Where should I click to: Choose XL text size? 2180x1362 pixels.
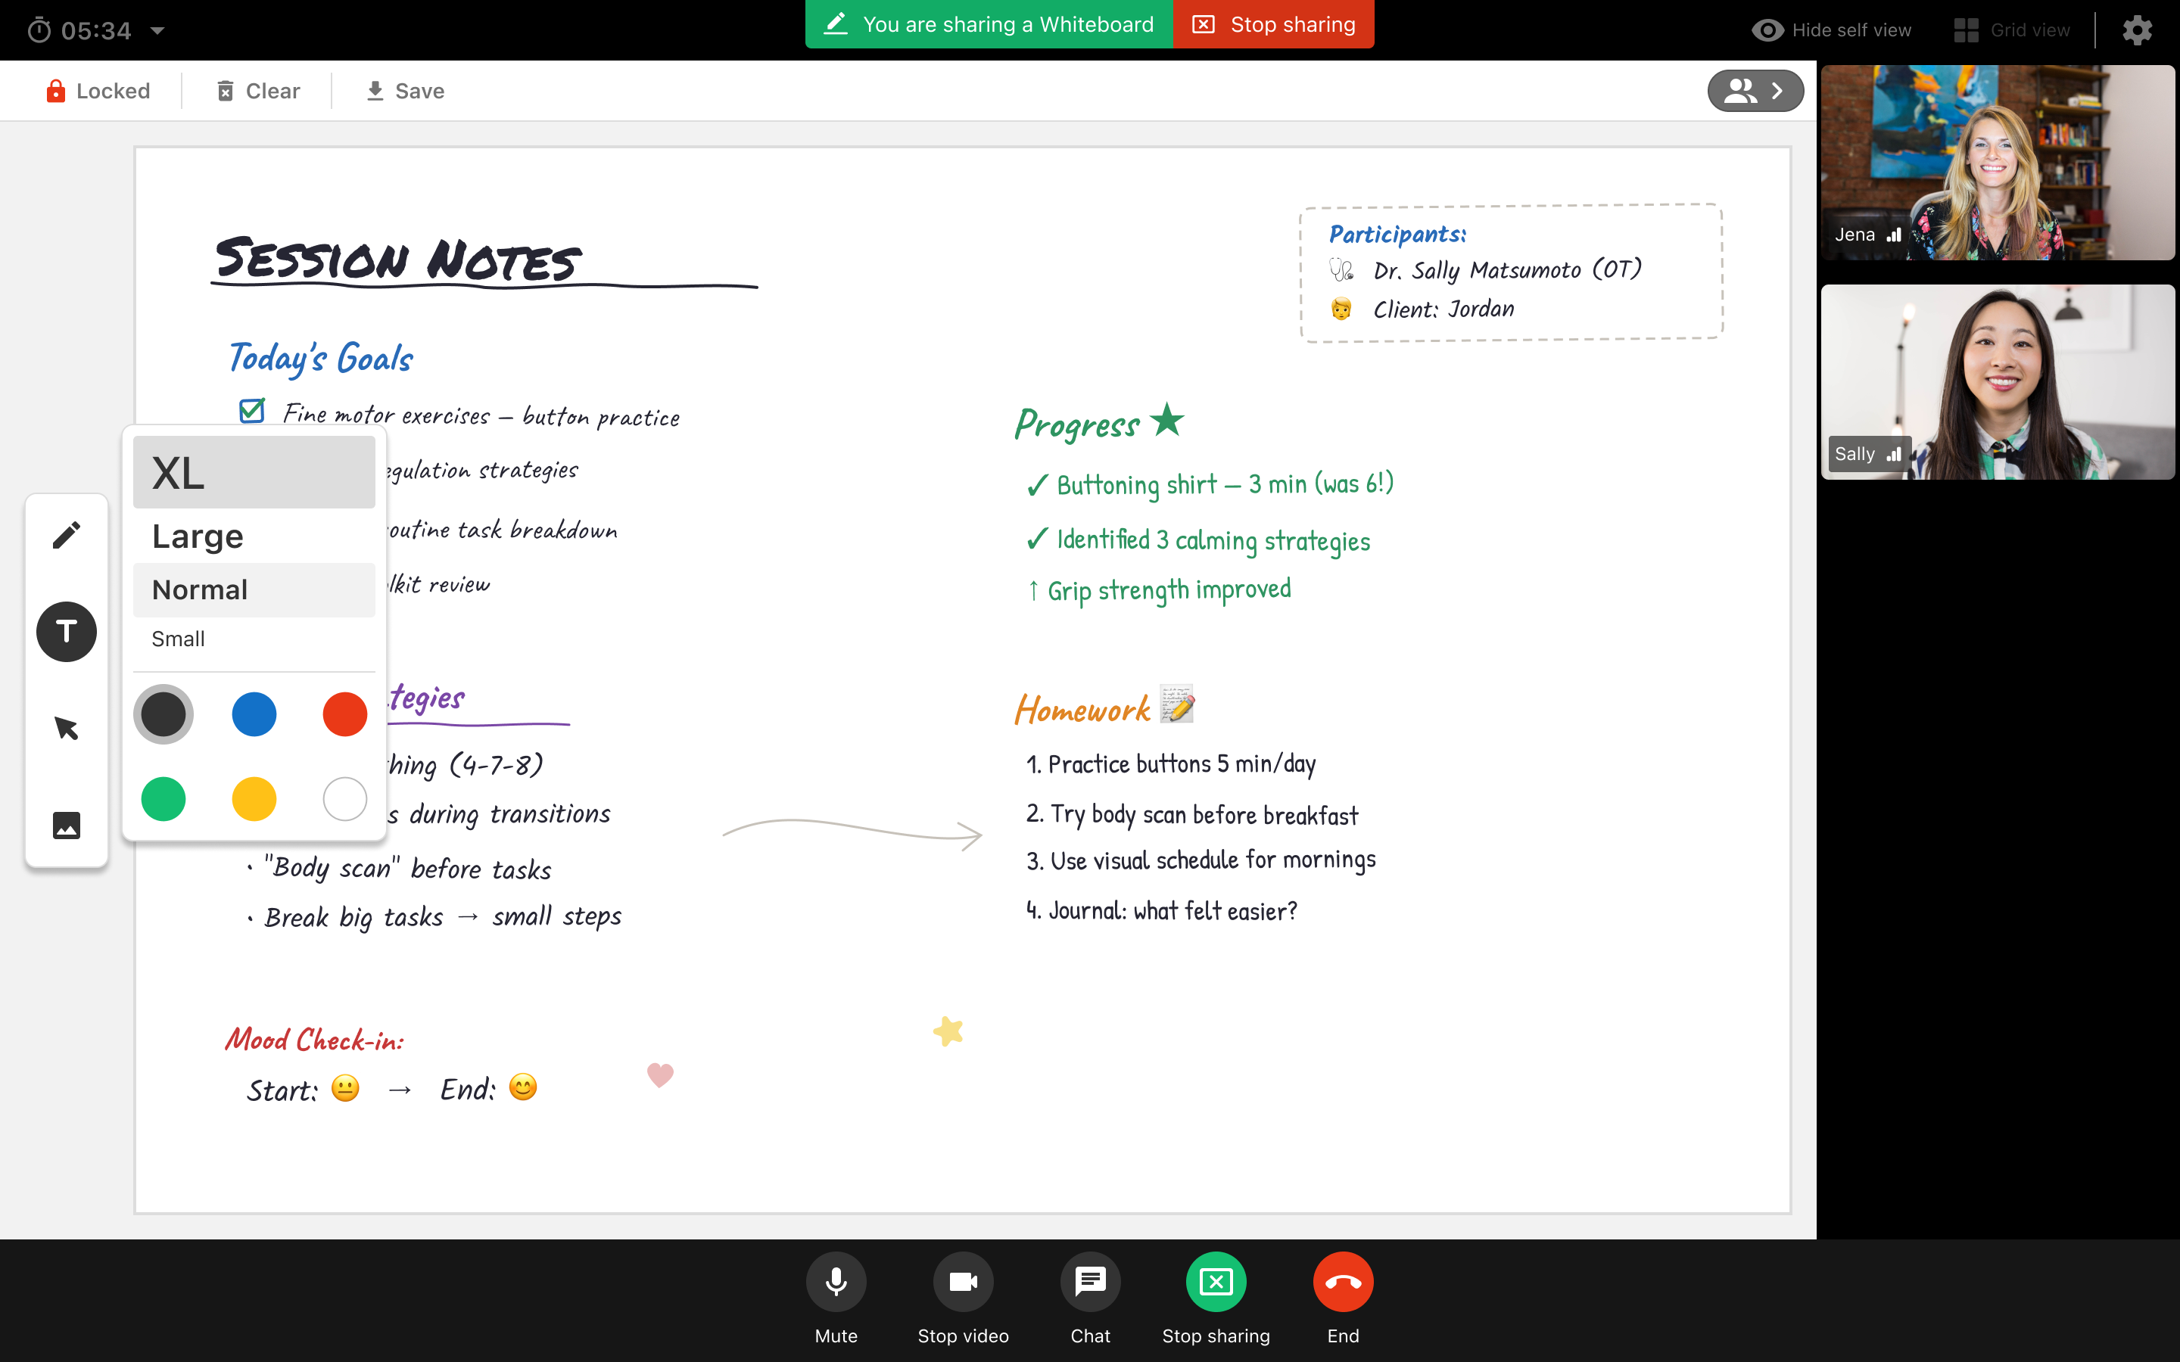(x=254, y=473)
